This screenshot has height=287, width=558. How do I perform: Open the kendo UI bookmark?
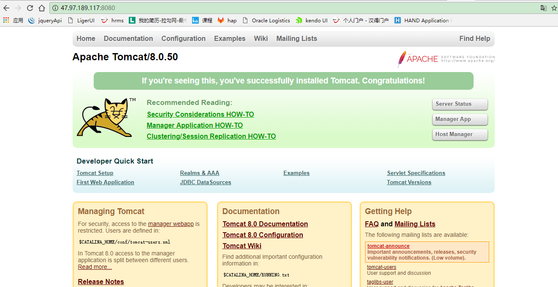(312, 20)
